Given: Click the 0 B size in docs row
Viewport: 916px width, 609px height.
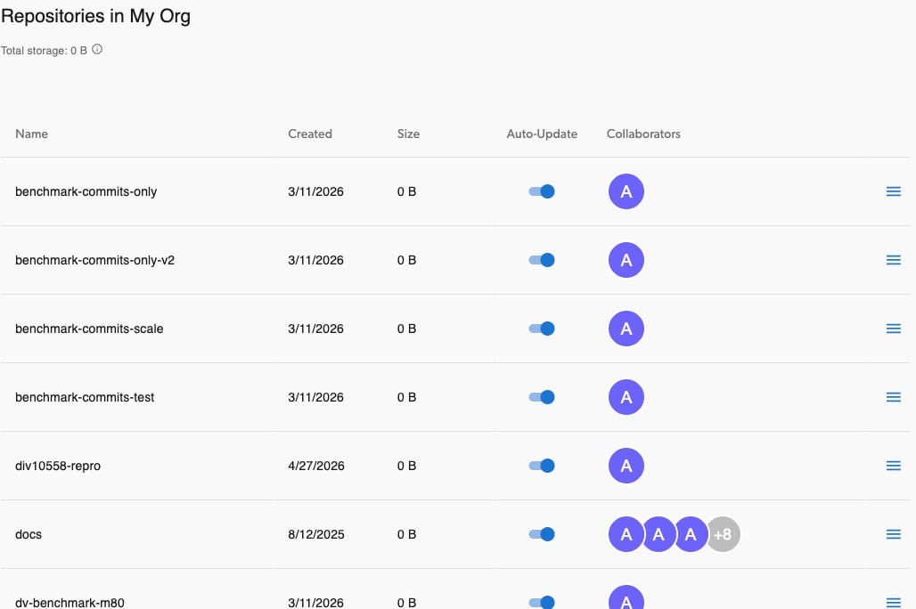Looking at the screenshot, I should [406, 534].
